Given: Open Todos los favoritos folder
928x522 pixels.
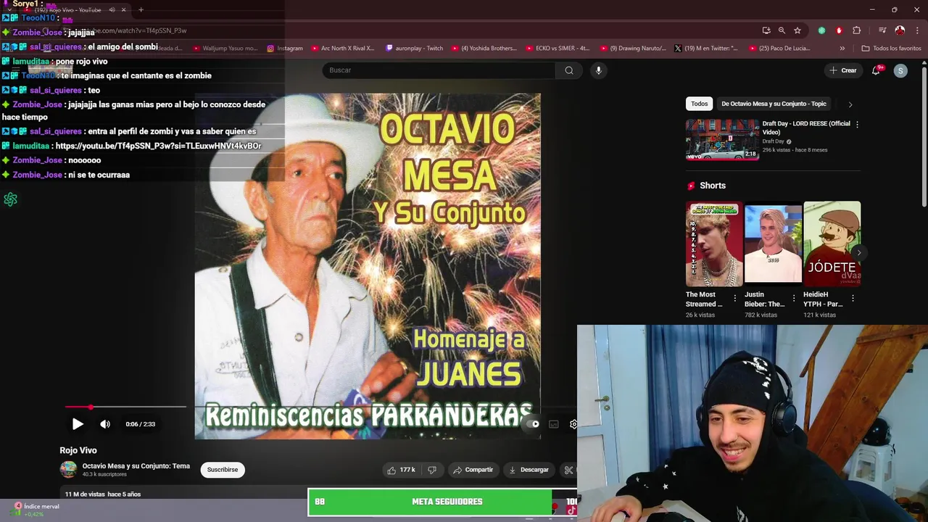Looking at the screenshot, I should 891,49.
